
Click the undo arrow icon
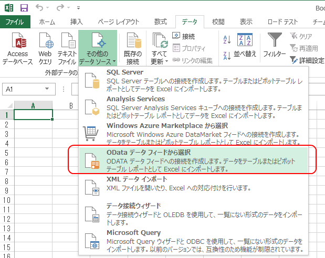(41, 8)
